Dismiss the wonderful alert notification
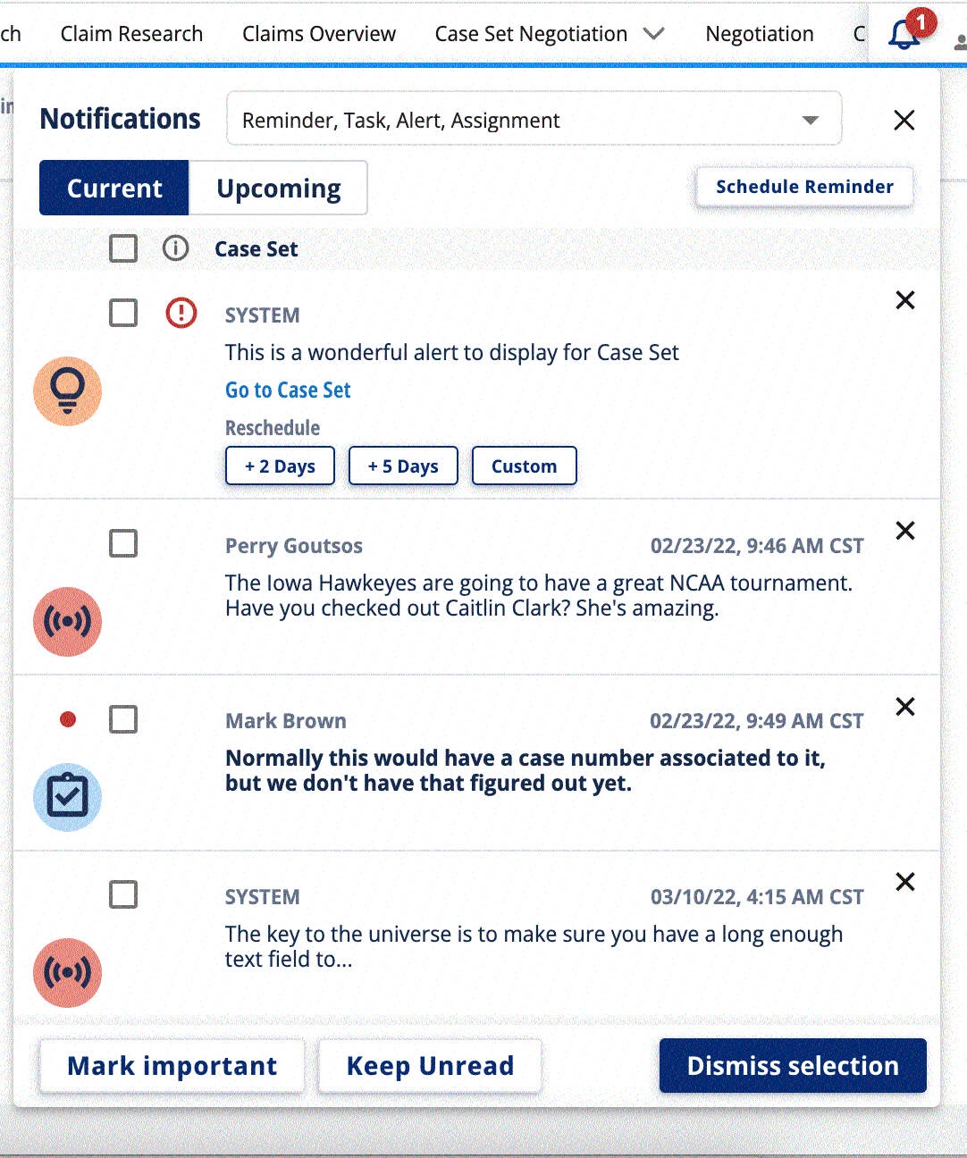The image size is (967, 1158). coord(905,300)
